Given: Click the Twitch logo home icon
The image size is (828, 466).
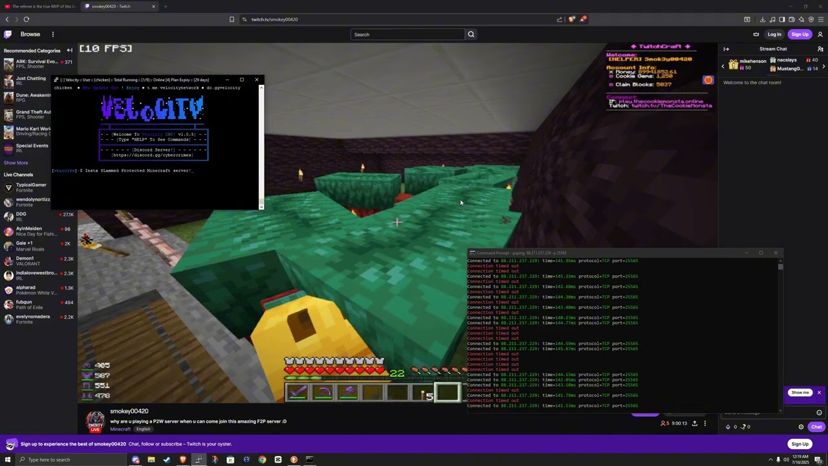Looking at the screenshot, I should tap(8, 34).
